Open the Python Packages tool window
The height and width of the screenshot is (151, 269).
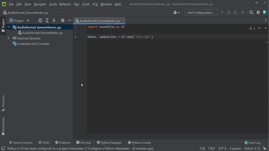click(x=109, y=143)
